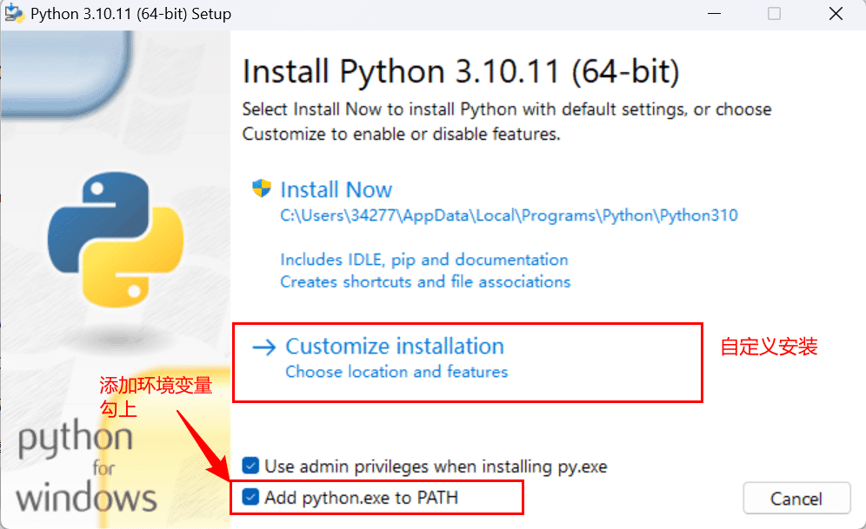The image size is (866, 529).
Task: Open Customize installation
Action: click(x=394, y=346)
